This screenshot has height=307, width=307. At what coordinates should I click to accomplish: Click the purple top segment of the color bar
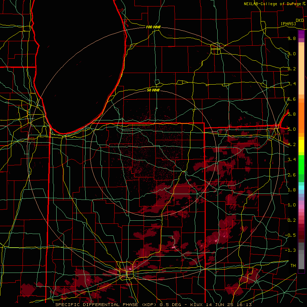[x=301, y=34]
